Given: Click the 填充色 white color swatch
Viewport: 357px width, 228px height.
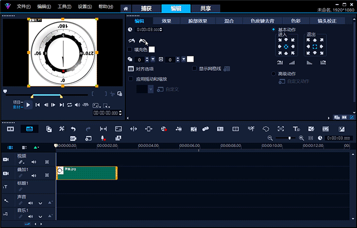Looking at the screenshot, I should pyautogui.click(x=151, y=49).
